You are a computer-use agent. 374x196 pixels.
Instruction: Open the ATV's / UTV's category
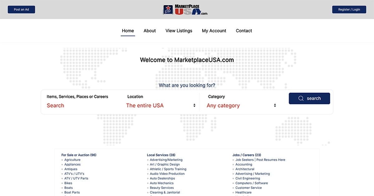tap(74, 174)
